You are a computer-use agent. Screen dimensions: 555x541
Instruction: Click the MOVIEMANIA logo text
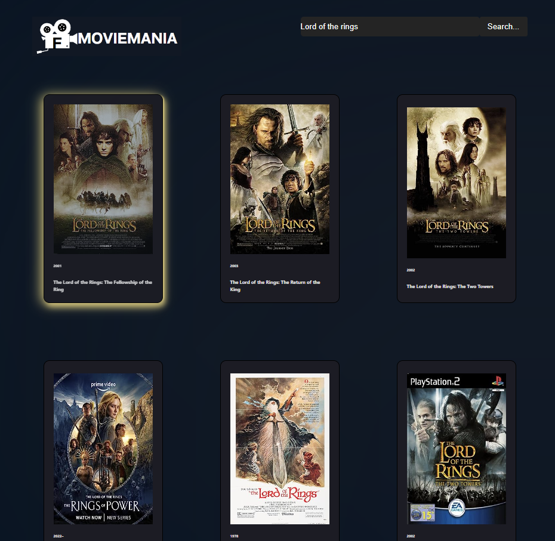(128, 38)
